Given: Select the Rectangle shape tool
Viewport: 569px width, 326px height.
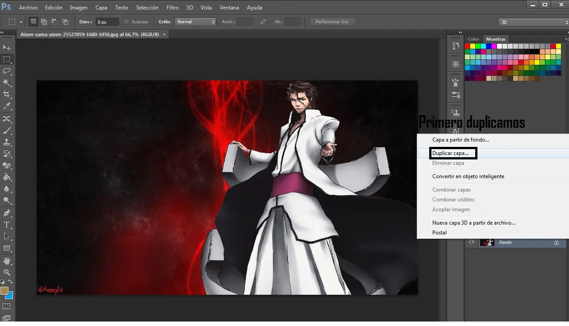Looking at the screenshot, I should tap(7, 248).
